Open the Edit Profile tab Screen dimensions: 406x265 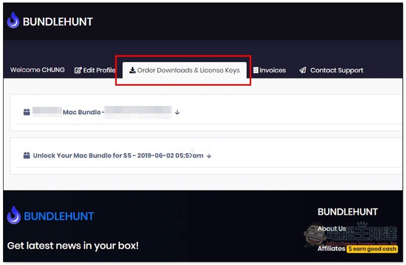95,70
